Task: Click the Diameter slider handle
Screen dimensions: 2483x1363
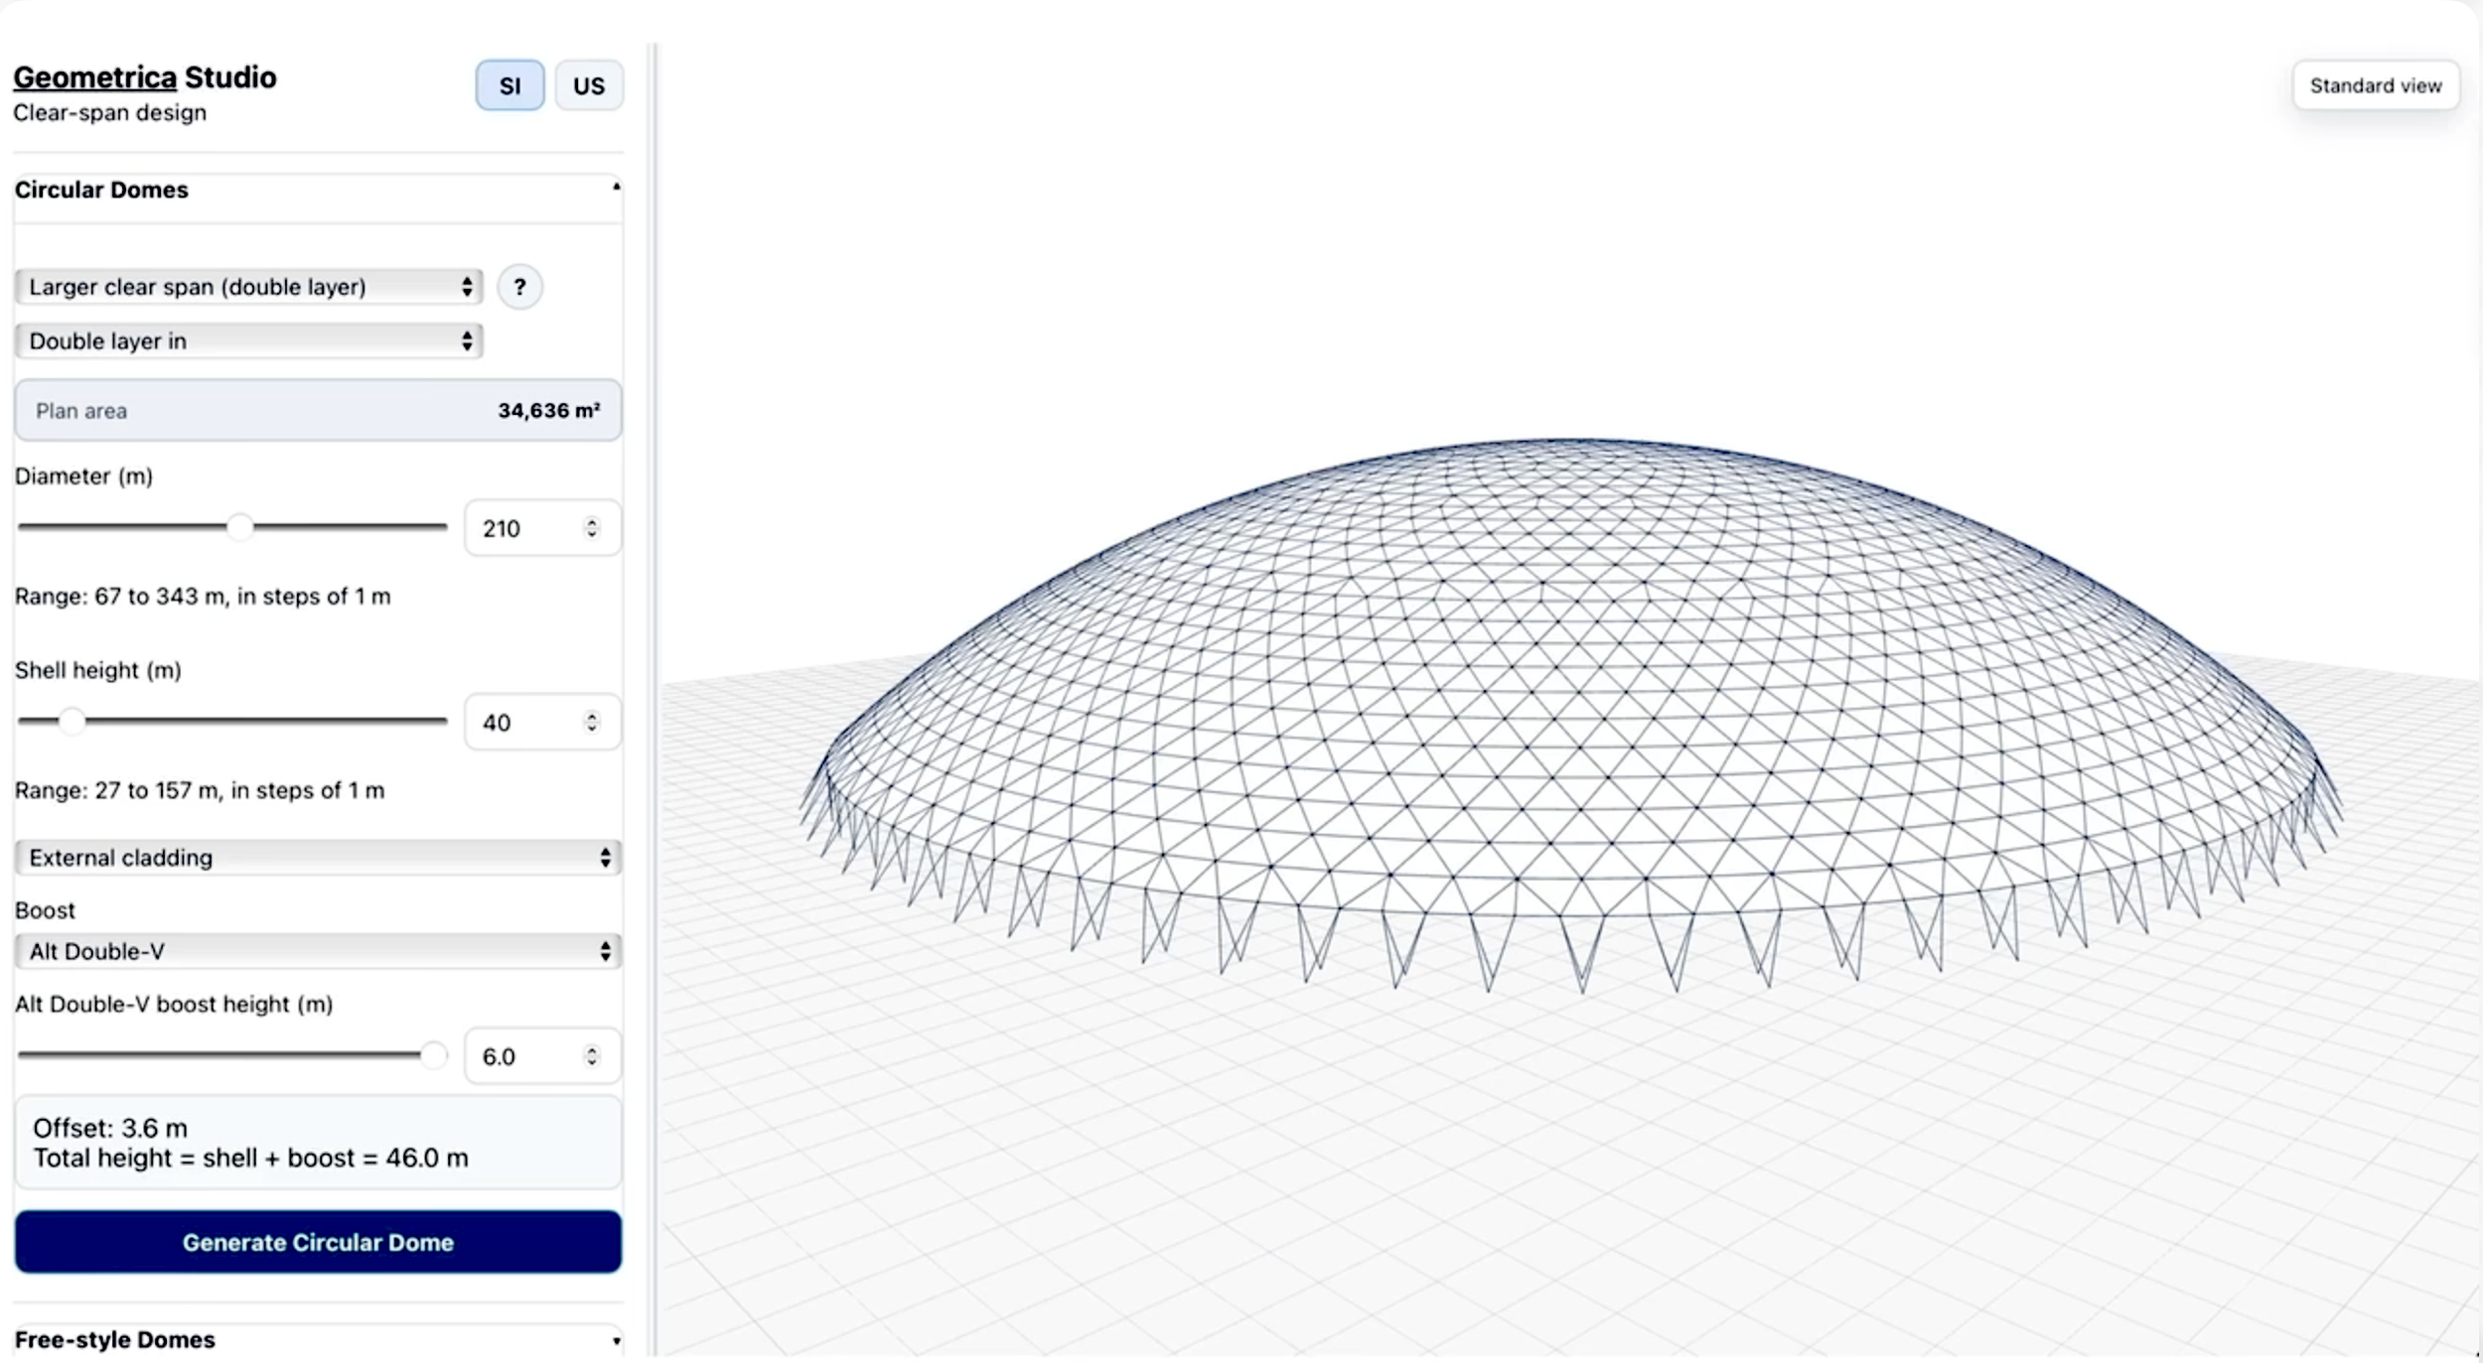Action: pyautogui.click(x=239, y=527)
